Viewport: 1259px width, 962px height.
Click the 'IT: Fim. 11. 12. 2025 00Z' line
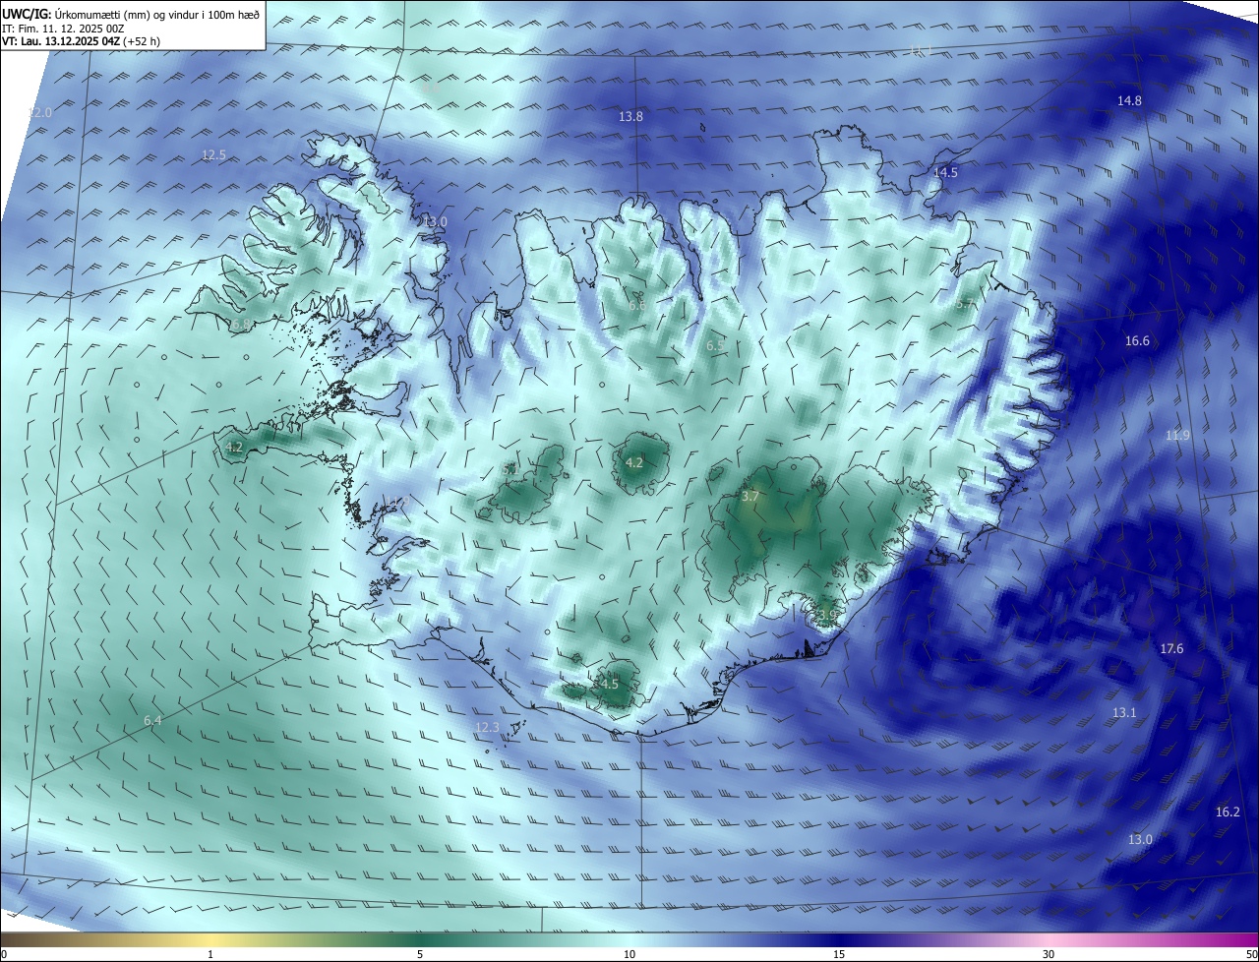(63, 29)
